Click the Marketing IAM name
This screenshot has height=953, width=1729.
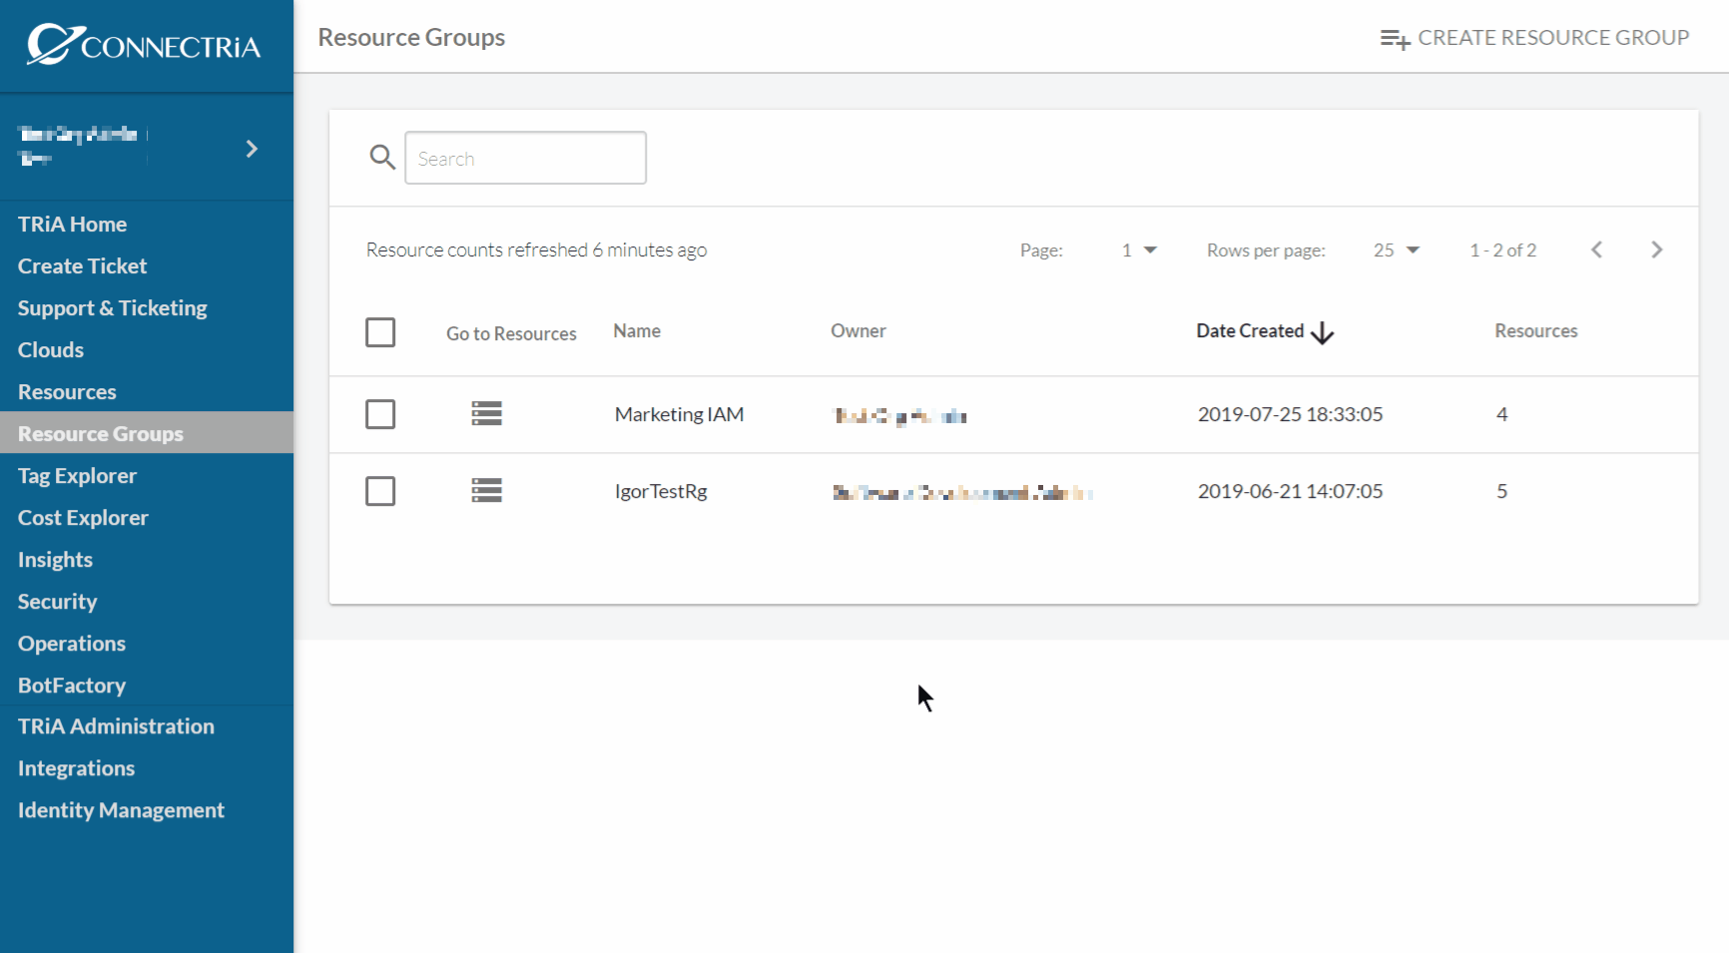(x=679, y=414)
